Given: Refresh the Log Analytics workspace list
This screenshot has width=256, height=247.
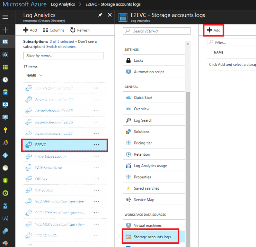Looking at the screenshot, I should click(80, 30).
